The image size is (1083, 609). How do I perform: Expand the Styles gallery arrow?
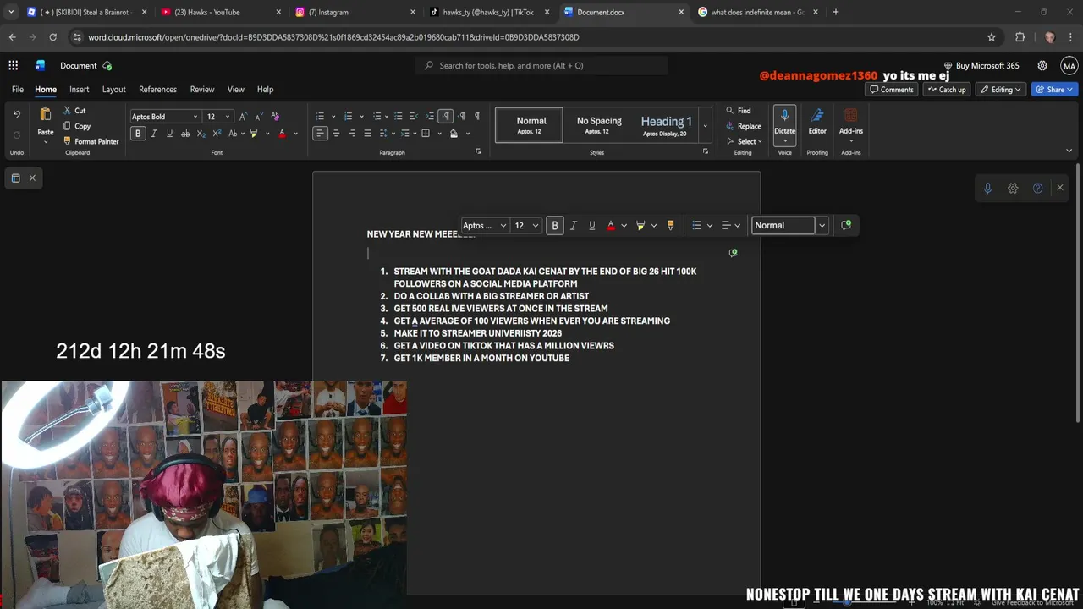point(705,125)
